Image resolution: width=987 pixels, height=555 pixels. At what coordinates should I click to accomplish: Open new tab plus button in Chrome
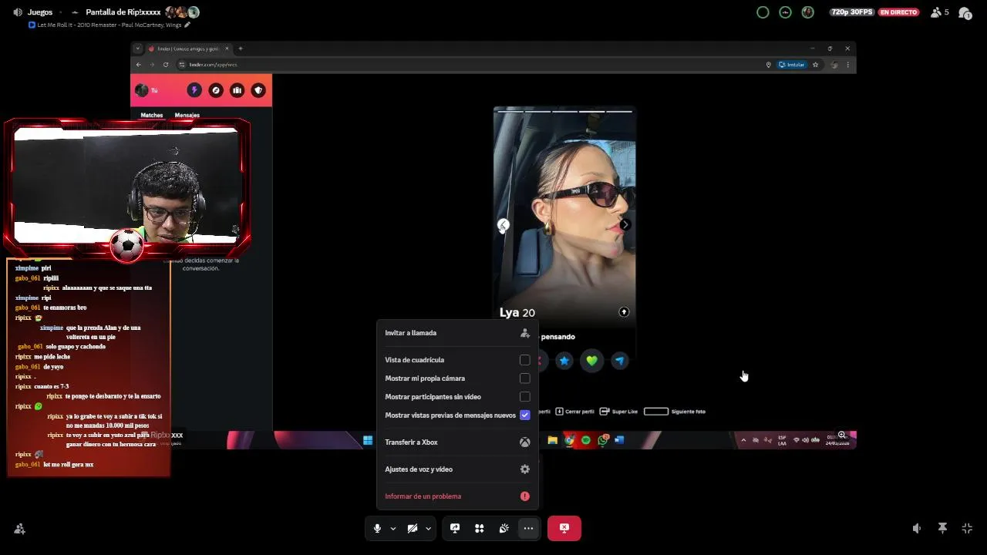coord(241,49)
